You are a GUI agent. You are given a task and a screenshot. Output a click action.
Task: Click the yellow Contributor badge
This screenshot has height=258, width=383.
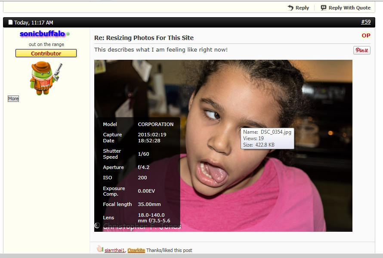click(x=46, y=53)
